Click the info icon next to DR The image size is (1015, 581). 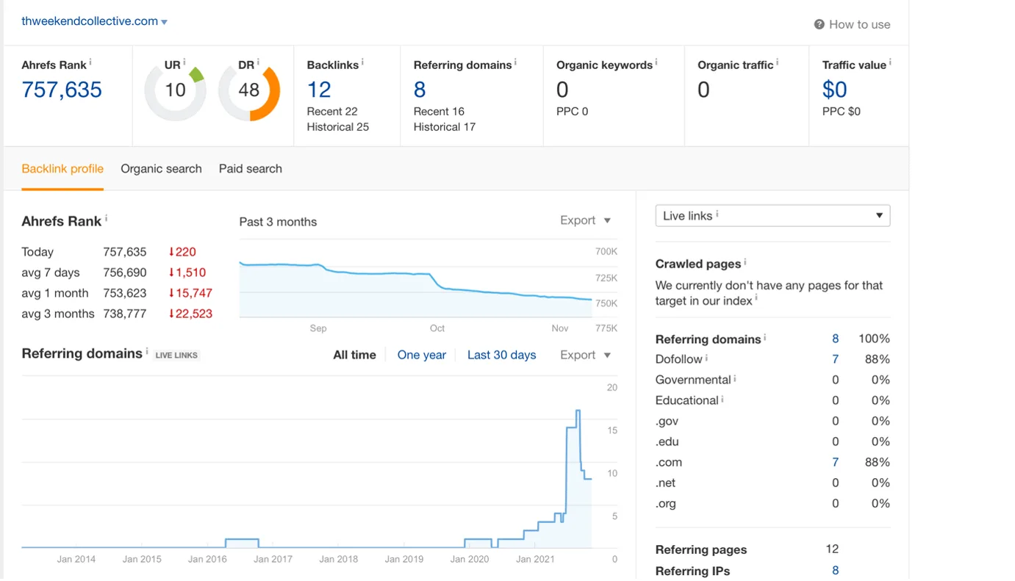[x=258, y=62]
